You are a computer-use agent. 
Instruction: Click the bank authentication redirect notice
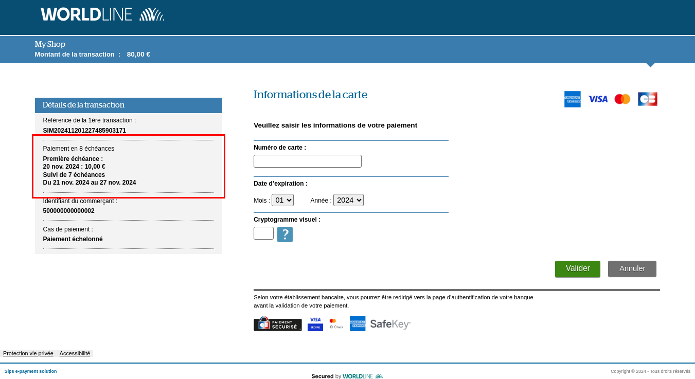click(394, 301)
